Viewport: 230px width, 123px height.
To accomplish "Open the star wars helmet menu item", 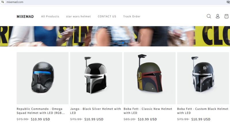I will pos(78,16).
